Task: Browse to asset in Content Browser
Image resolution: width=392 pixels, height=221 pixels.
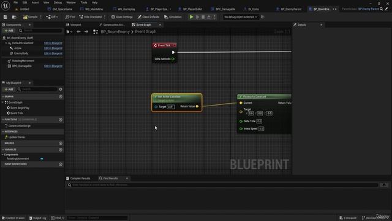Action: (x=14, y=17)
